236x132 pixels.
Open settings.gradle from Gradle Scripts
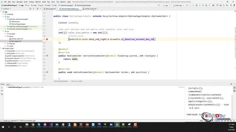pyautogui.click(x=16, y=63)
